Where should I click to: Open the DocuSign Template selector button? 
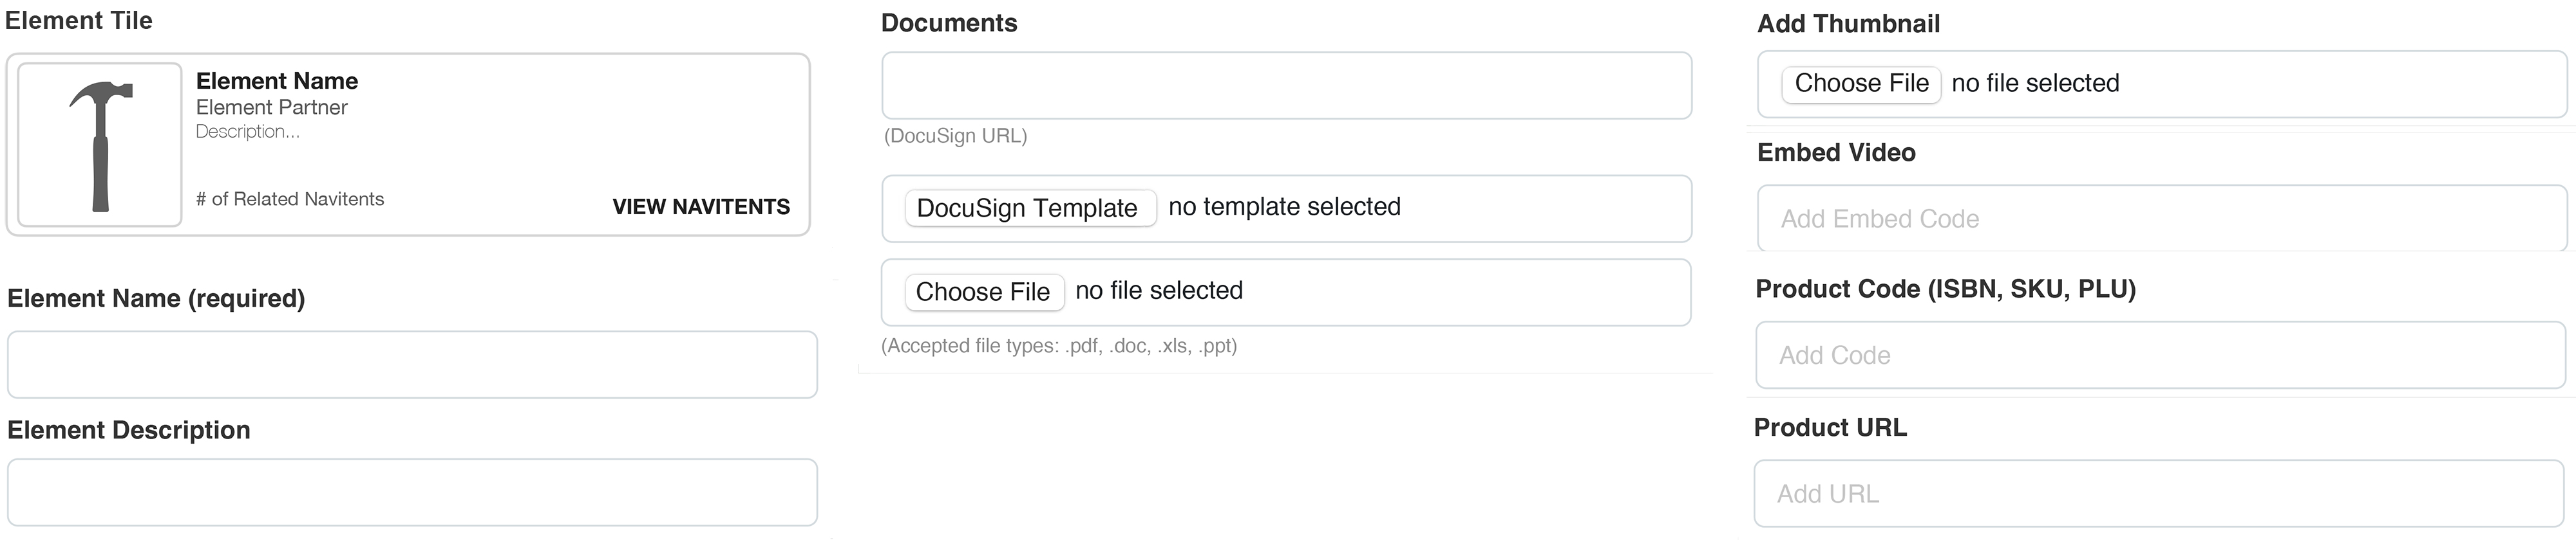coord(1030,209)
